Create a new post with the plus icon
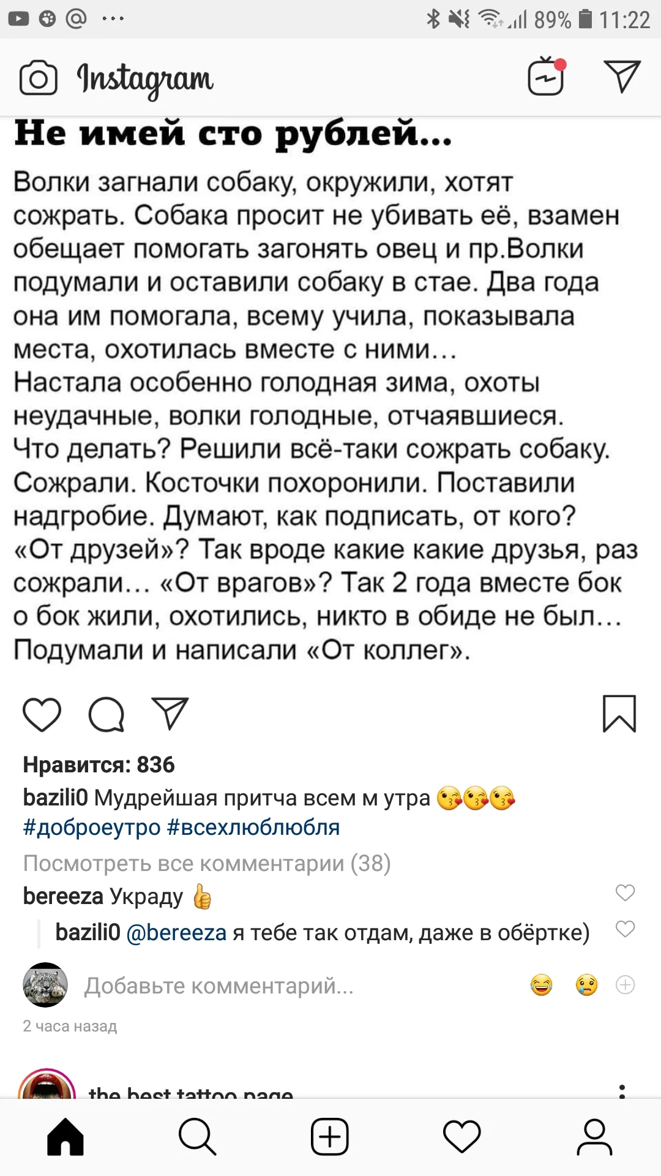Image resolution: width=661 pixels, height=1176 pixels. coord(330,1134)
